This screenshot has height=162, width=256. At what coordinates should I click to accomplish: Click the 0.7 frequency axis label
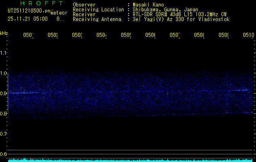4,134
